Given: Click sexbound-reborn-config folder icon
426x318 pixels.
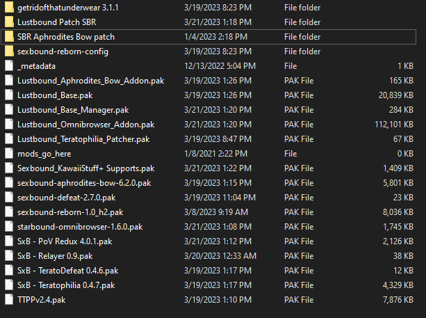Looking at the screenshot, I should point(9,51).
